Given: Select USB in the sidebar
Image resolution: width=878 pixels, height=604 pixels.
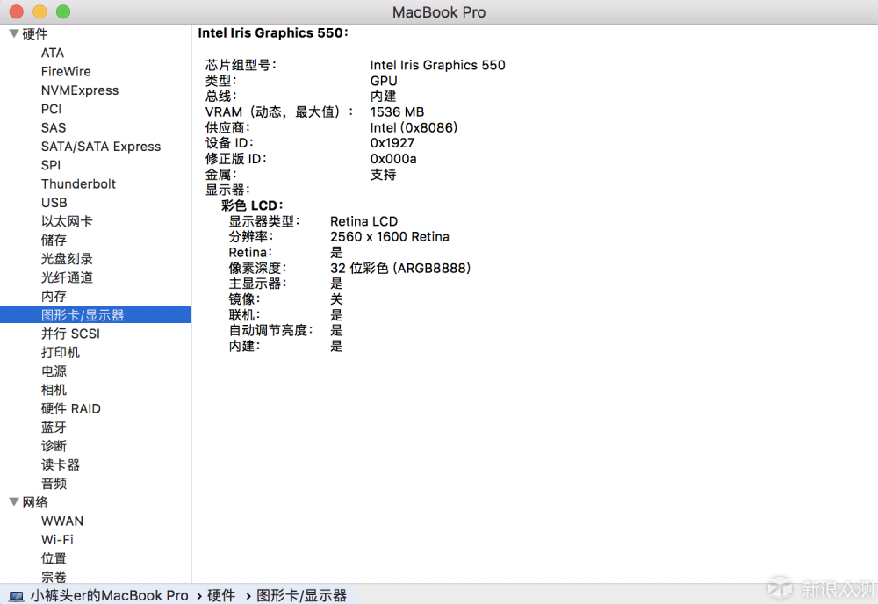Looking at the screenshot, I should pos(54,203).
